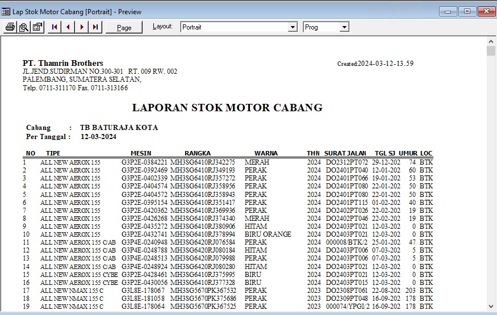Go to the previous page
497x315 pixels.
(x=68, y=27)
